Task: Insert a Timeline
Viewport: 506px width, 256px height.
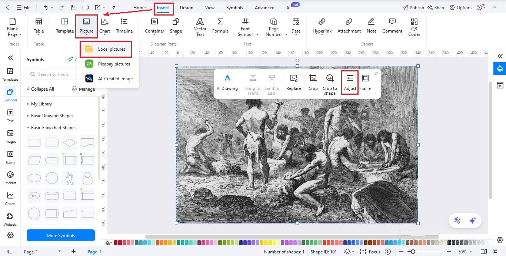Action: (x=124, y=26)
